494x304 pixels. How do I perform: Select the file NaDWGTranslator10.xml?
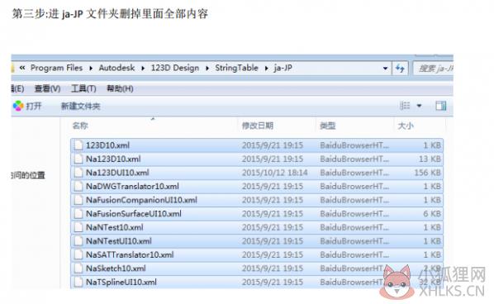pos(257,186)
